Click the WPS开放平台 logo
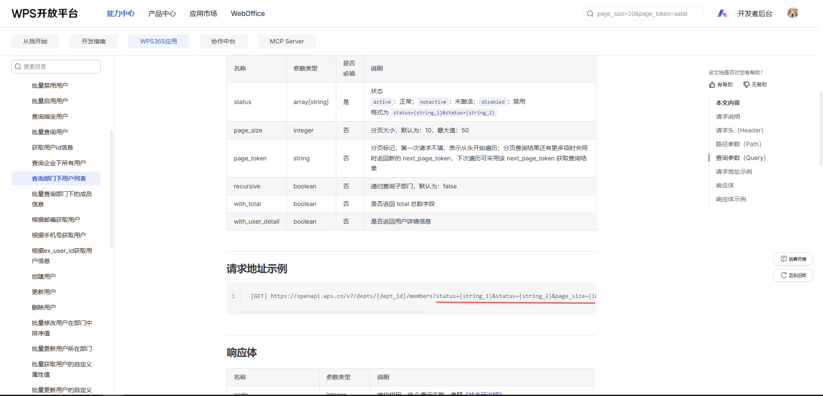 pos(45,13)
